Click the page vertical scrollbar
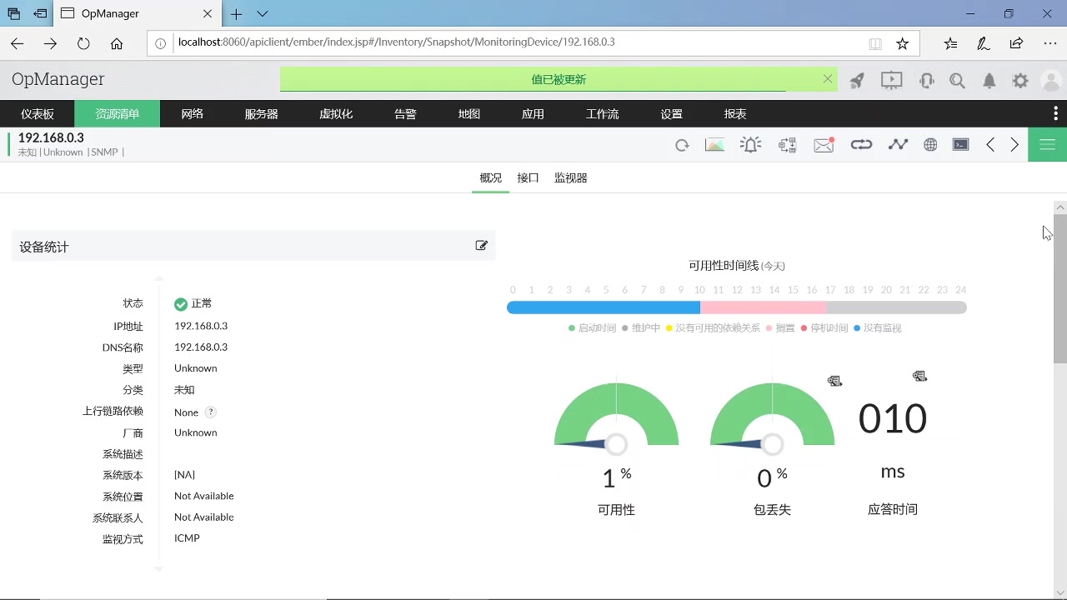Screen dimensions: 1067x600 click(1060, 287)
